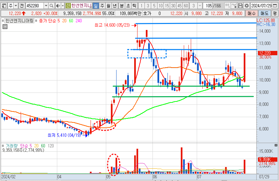Open the 주 market type dropdown arrow
This screenshot has width=279, height=181.
(16, 6)
